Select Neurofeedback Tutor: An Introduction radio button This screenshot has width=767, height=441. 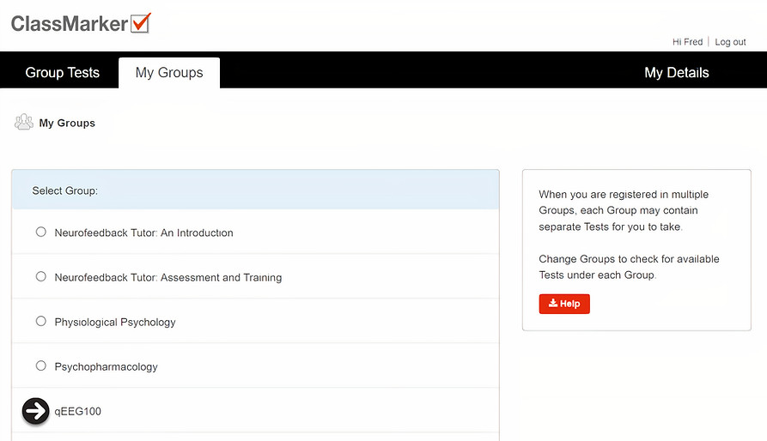[41, 232]
